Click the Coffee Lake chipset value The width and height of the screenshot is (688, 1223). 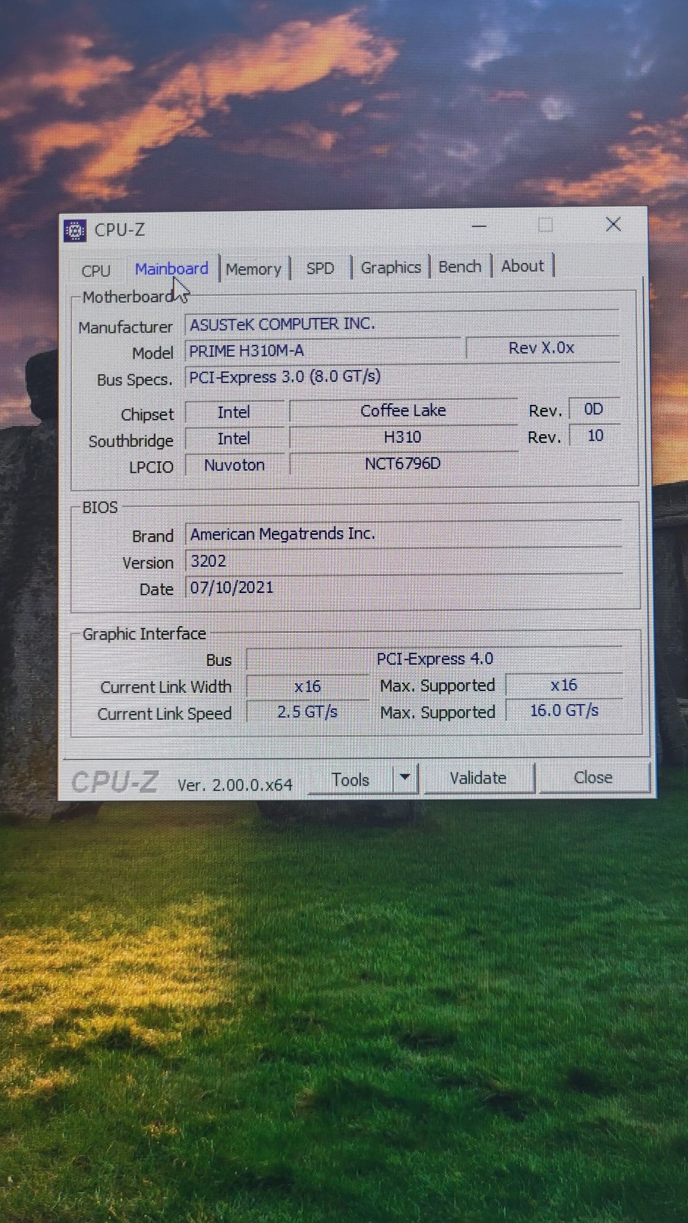pos(403,410)
